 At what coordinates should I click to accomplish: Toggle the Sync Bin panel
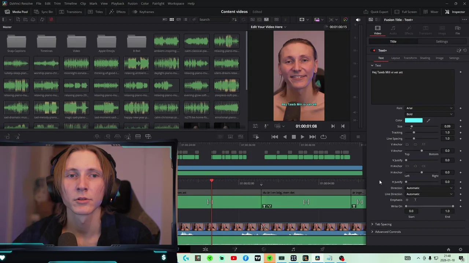point(43,12)
